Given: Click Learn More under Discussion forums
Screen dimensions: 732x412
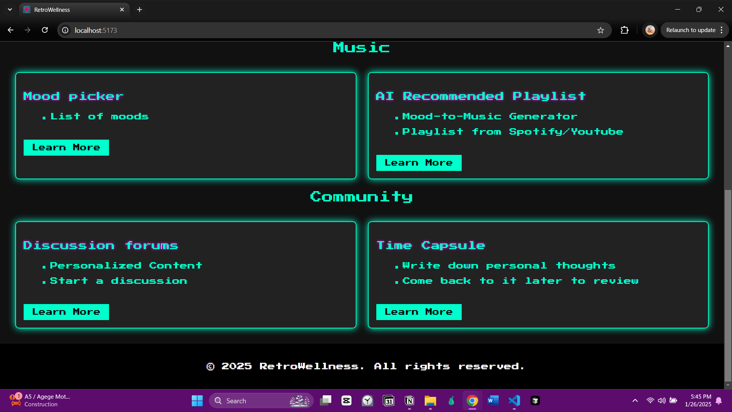Looking at the screenshot, I should pyautogui.click(x=66, y=312).
